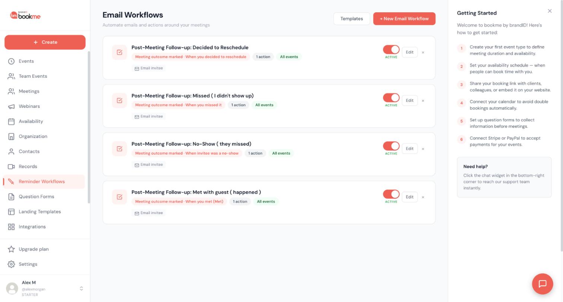Remove the No-Show workflow with its X

(x=423, y=149)
